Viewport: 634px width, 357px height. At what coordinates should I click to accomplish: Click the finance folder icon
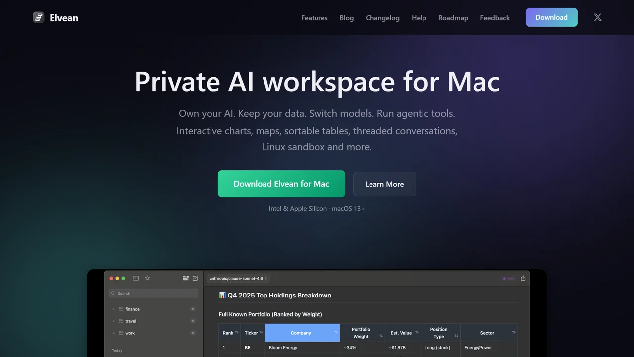121,309
